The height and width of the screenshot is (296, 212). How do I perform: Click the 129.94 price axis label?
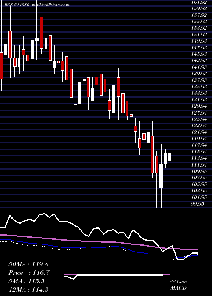pyautogui.click(x=199, y=106)
